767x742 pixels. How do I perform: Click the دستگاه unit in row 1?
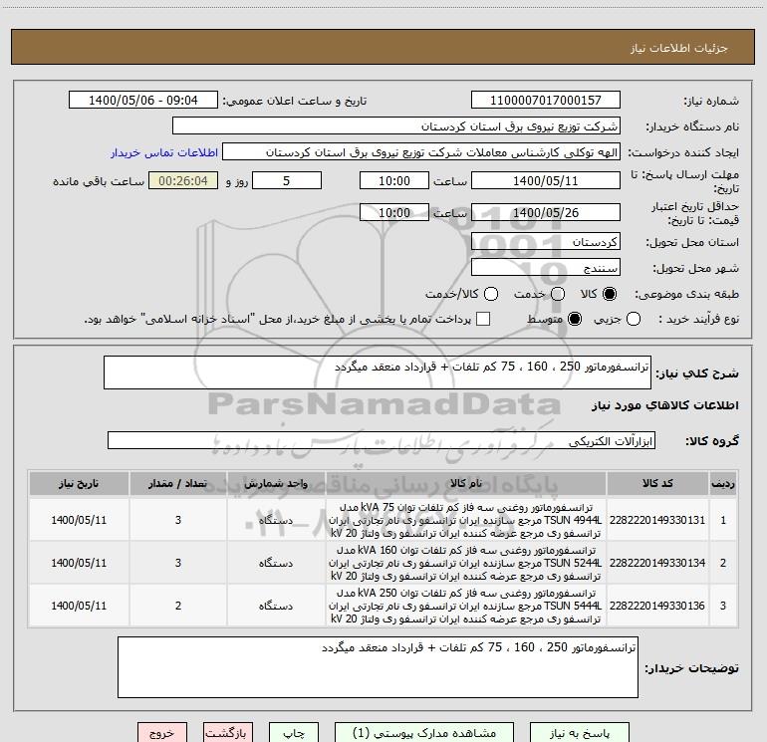(x=276, y=520)
